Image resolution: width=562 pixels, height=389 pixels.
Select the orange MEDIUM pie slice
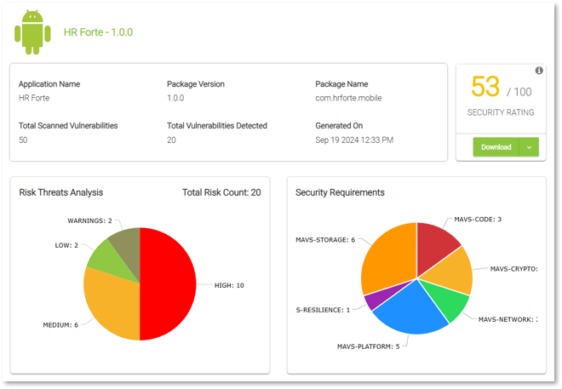pos(111,305)
